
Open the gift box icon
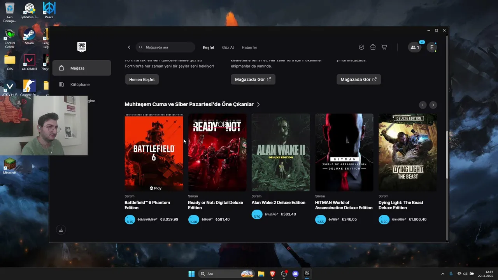point(373,47)
